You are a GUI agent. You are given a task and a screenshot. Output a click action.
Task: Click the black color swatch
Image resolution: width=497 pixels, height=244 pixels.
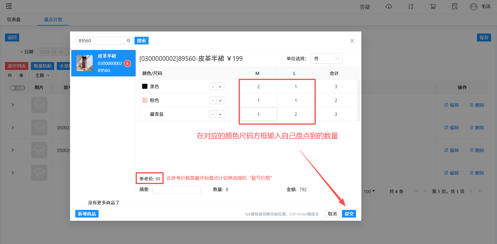145,86
